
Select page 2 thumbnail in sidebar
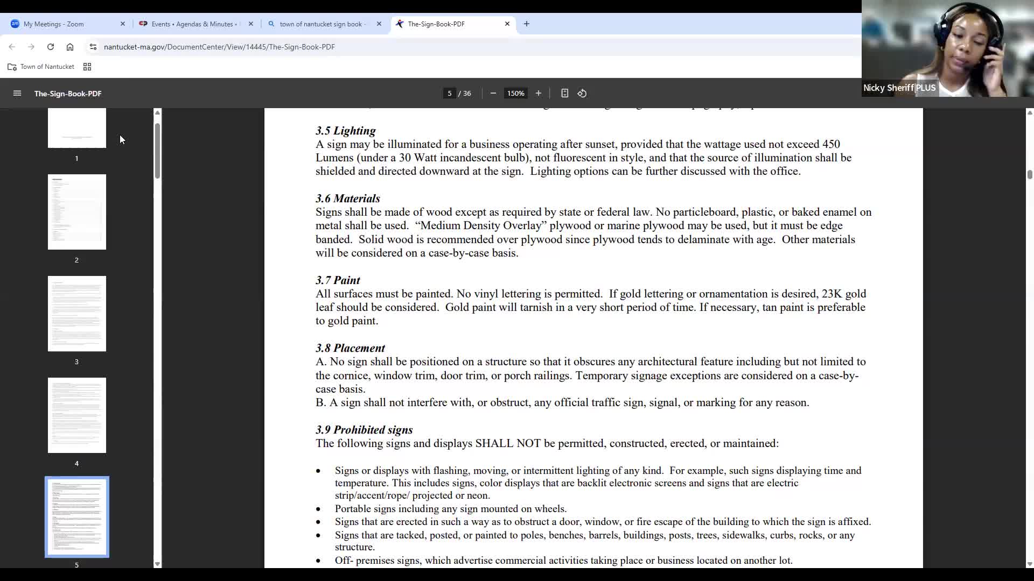point(77,212)
